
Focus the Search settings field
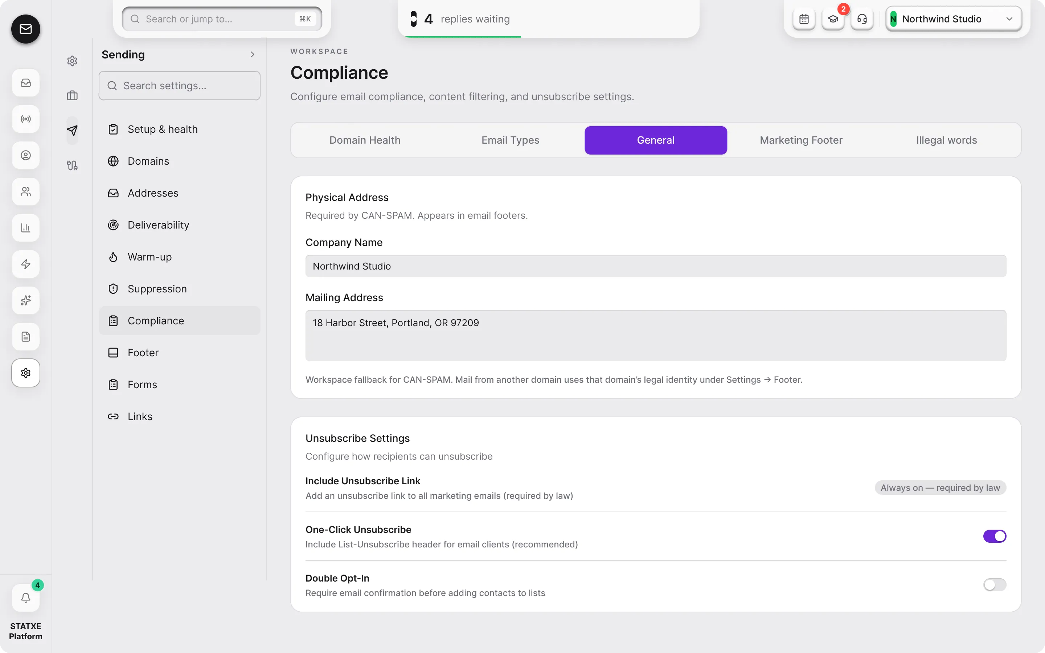(x=179, y=86)
